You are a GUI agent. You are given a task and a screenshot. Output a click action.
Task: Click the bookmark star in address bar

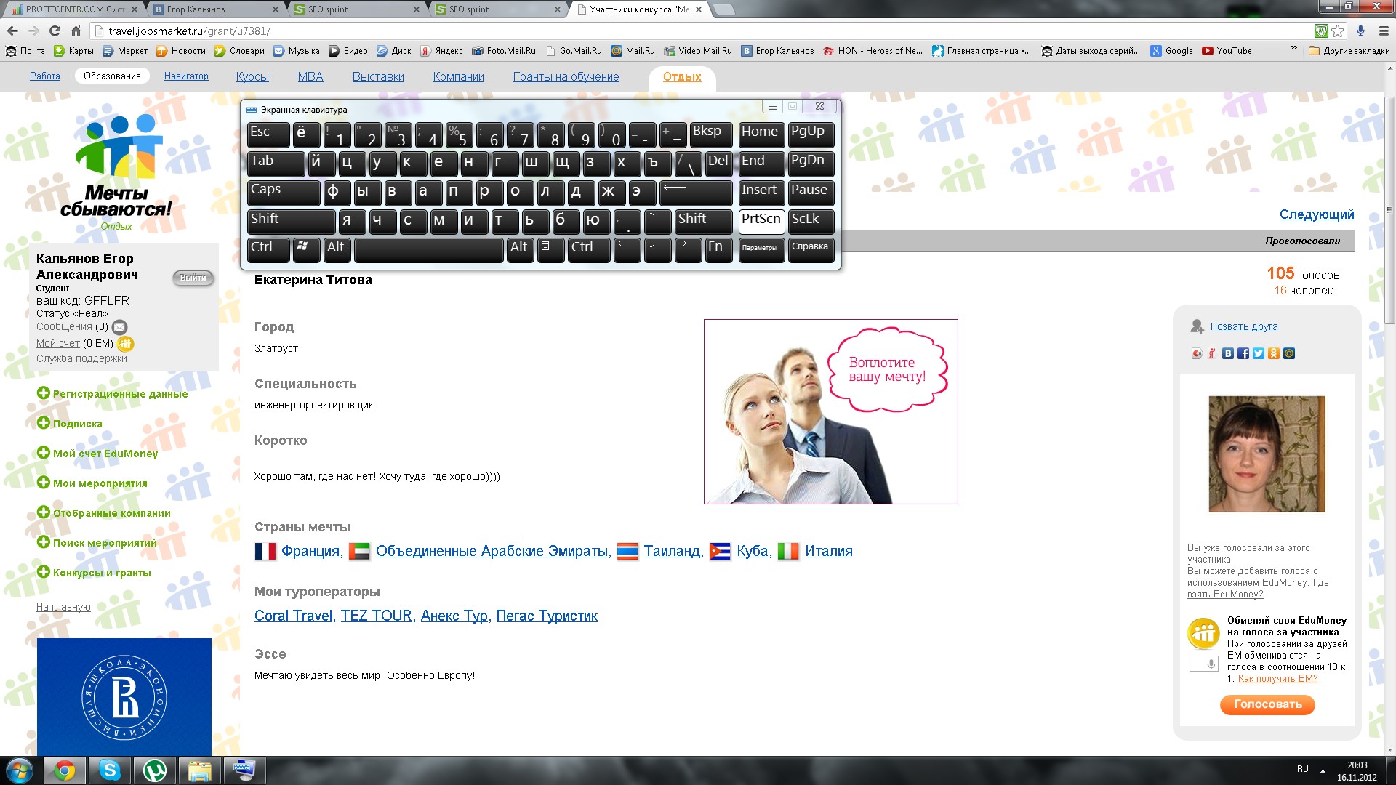pos(1338,31)
